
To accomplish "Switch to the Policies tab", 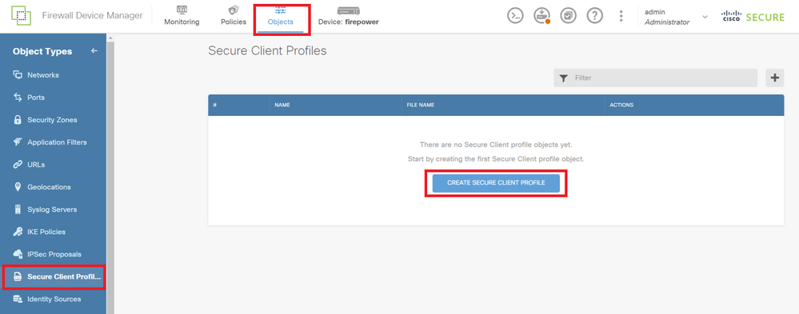I will point(234,16).
